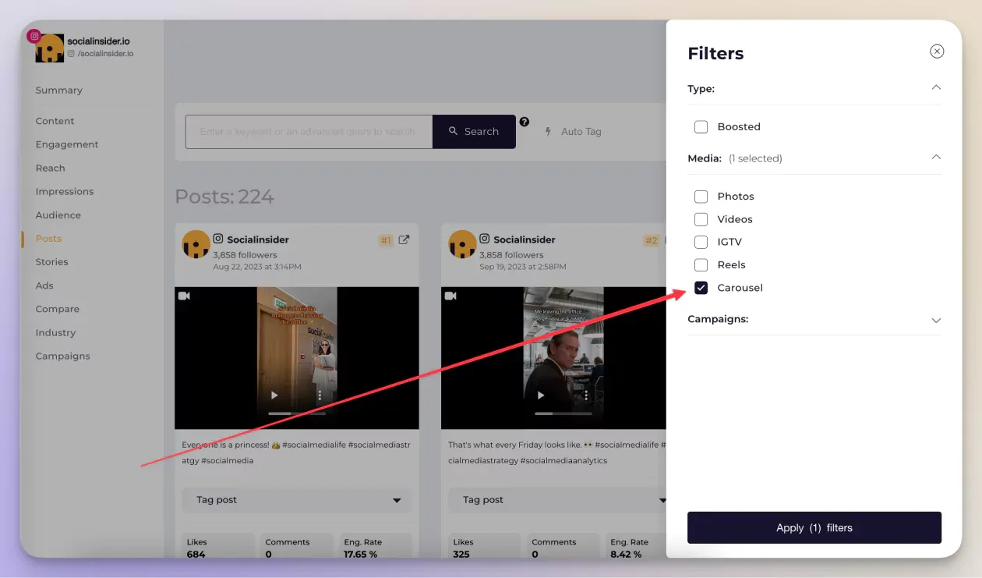The height and width of the screenshot is (578, 982).
Task: Click the Auto Tag button label
Action: coord(581,132)
